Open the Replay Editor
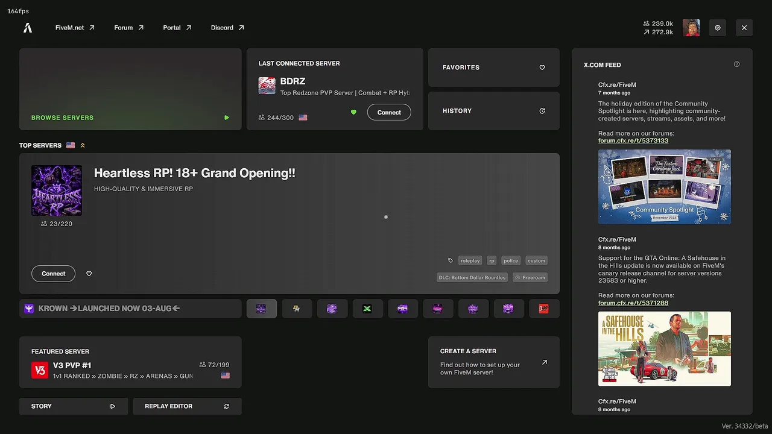The width and height of the screenshot is (772, 434). [187, 406]
